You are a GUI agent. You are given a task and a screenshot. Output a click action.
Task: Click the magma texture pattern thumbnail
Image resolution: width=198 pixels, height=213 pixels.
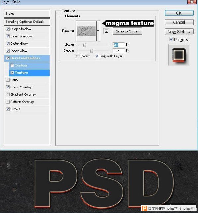[x=86, y=31]
